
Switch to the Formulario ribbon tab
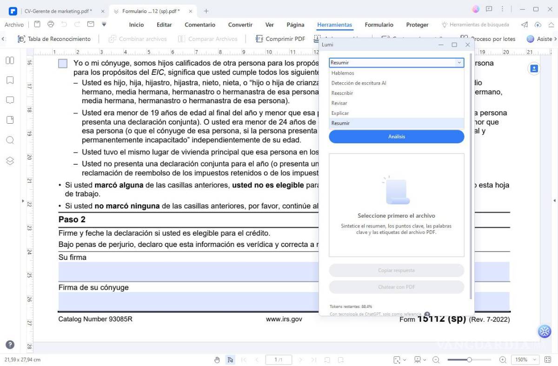coord(379,25)
